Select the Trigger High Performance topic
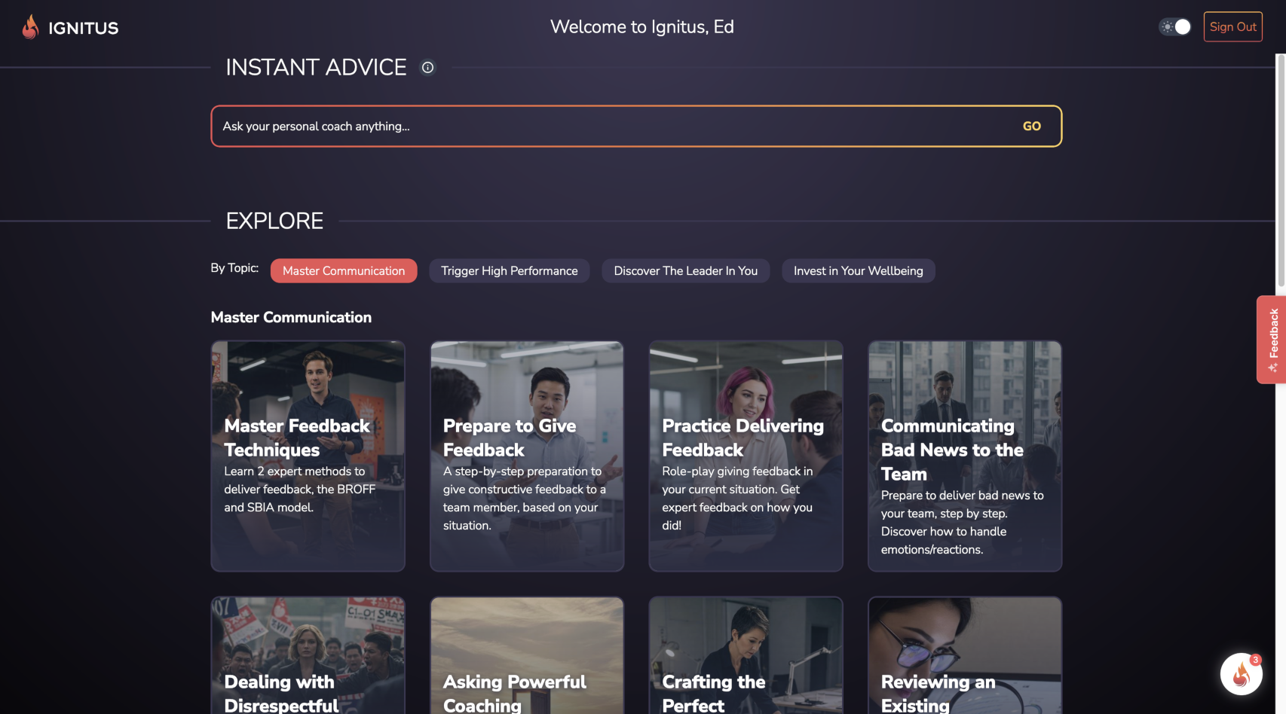 [509, 271]
